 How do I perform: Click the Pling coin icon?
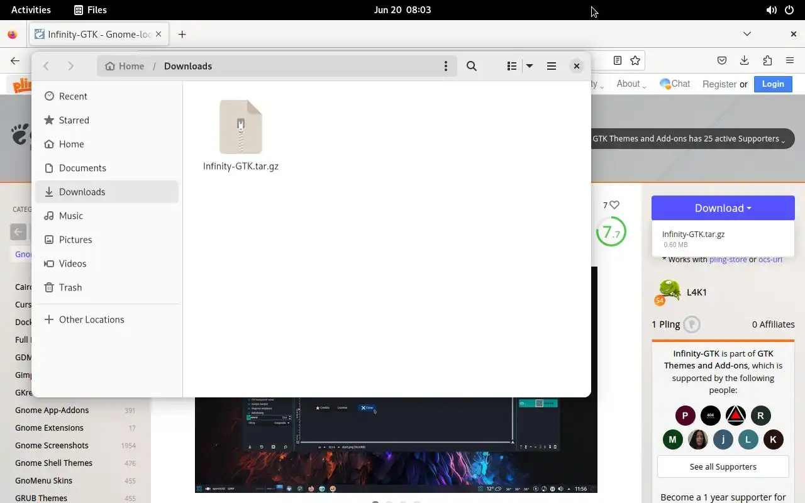[692, 324]
